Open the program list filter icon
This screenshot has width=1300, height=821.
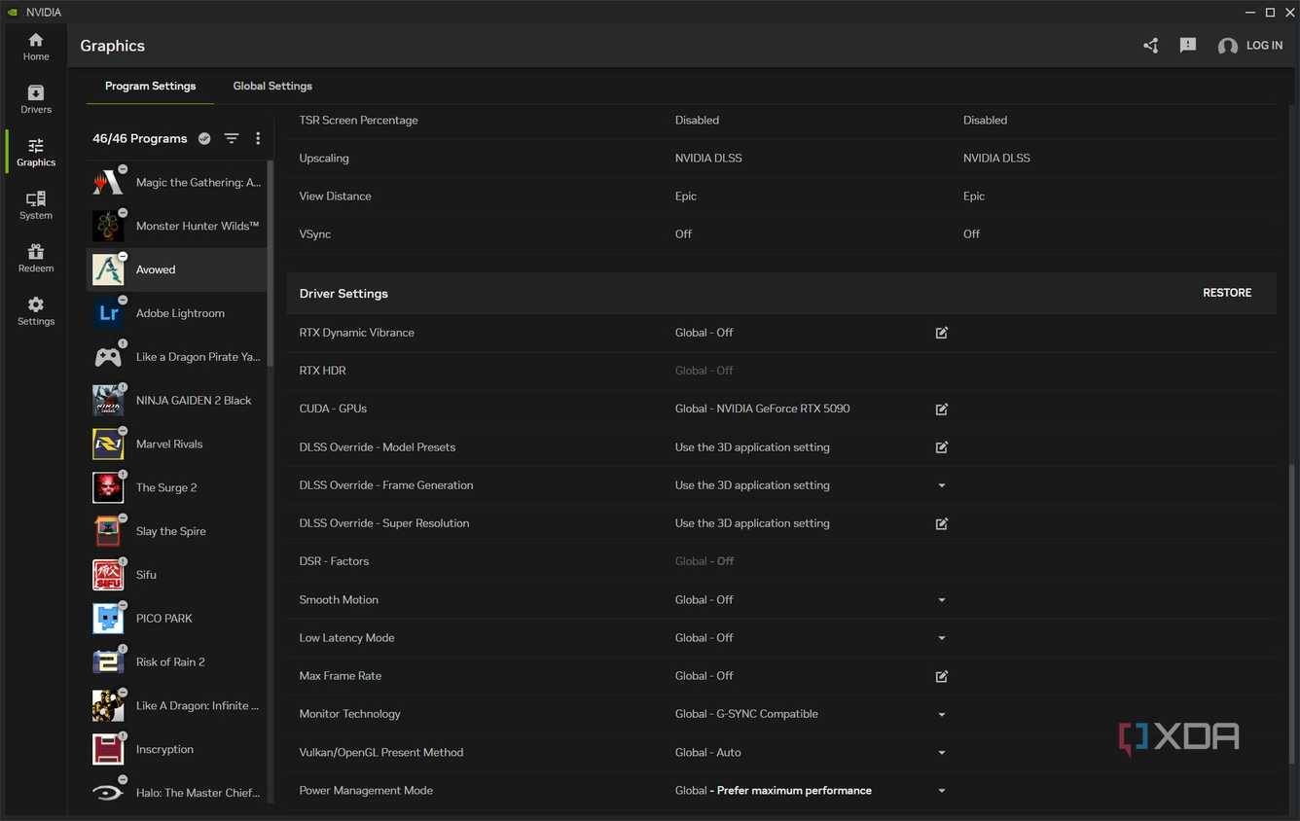232,138
